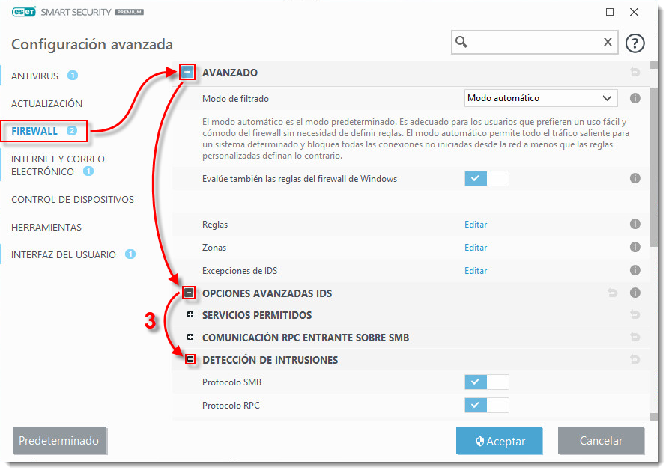Viewport: 669px width, 473px height.
Task: Clear search field with X icon
Action: pyautogui.click(x=608, y=43)
